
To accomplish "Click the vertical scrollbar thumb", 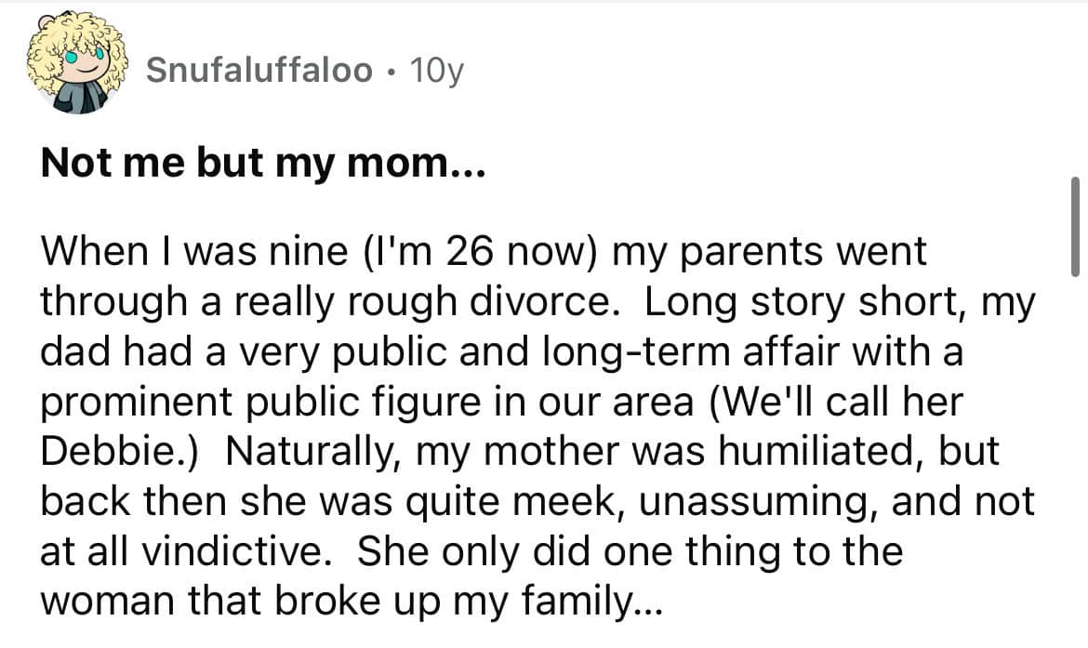I will (x=1075, y=226).
